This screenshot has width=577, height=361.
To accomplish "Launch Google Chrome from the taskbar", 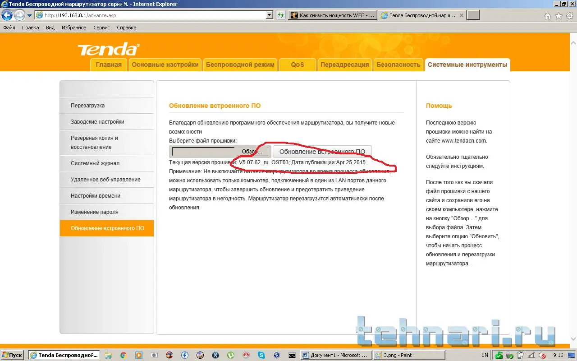I will click(x=124, y=355).
